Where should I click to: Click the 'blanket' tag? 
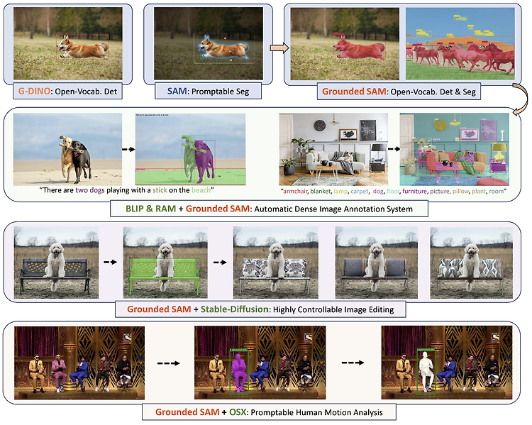point(321,191)
